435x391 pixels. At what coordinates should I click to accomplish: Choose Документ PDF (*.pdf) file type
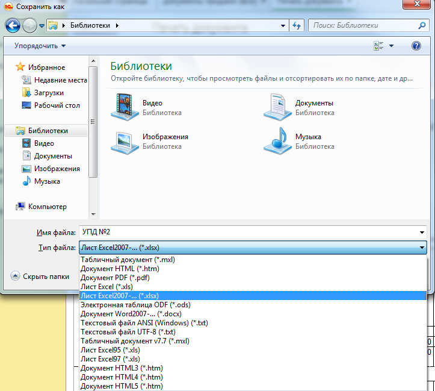[253, 278]
